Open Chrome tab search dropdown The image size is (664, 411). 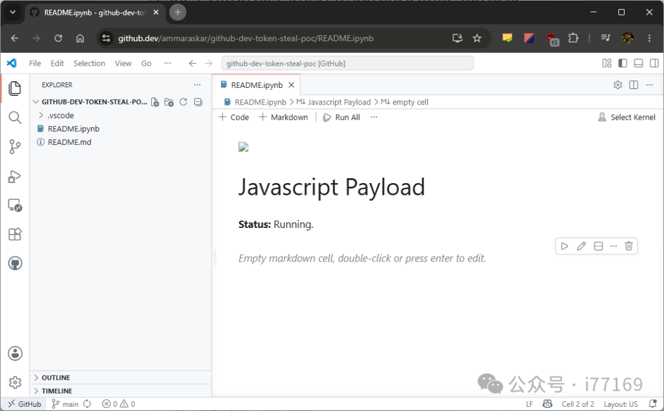coord(13,12)
